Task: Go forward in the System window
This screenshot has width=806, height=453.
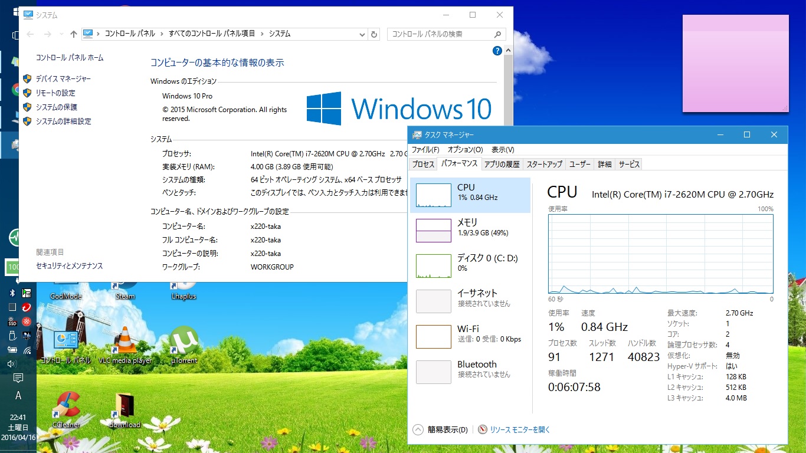Action: coord(48,34)
